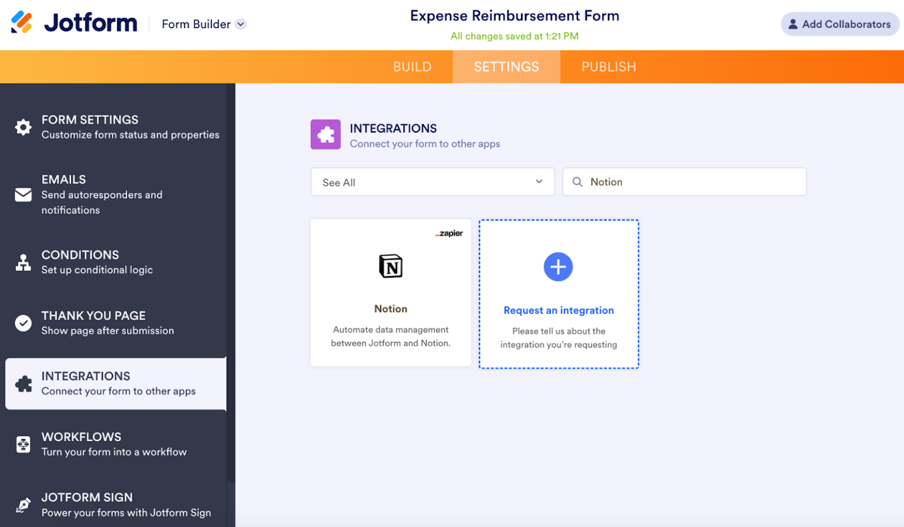Click the Add Collaborators button
This screenshot has width=904, height=527.
pyautogui.click(x=840, y=24)
